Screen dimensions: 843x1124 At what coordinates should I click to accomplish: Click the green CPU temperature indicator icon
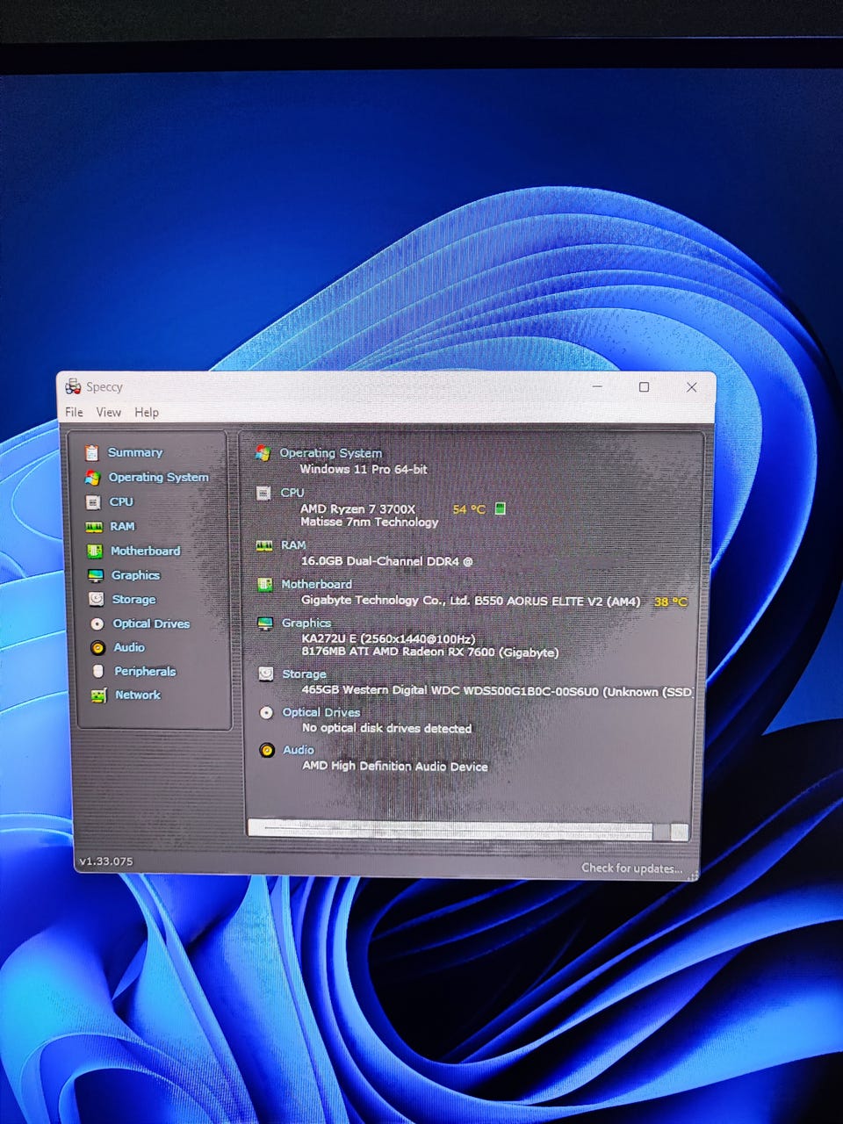pos(500,509)
